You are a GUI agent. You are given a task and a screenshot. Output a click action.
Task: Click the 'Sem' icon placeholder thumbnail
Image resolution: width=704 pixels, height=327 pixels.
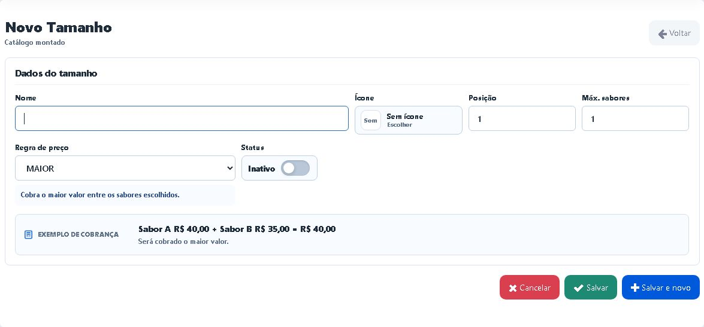pyautogui.click(x=370, y=121)
